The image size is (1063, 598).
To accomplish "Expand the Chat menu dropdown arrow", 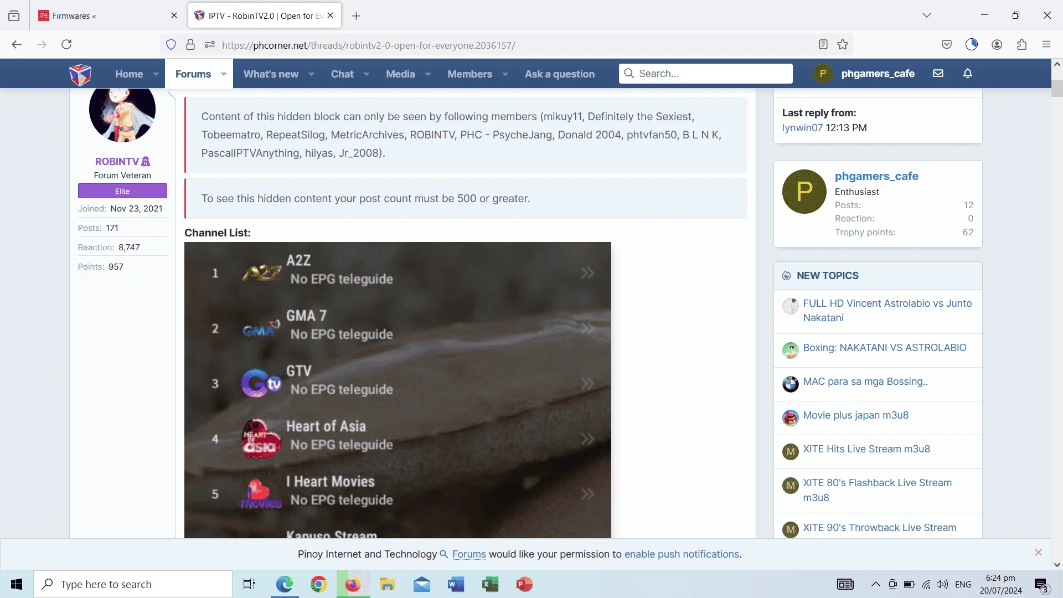I will (366, 74).
